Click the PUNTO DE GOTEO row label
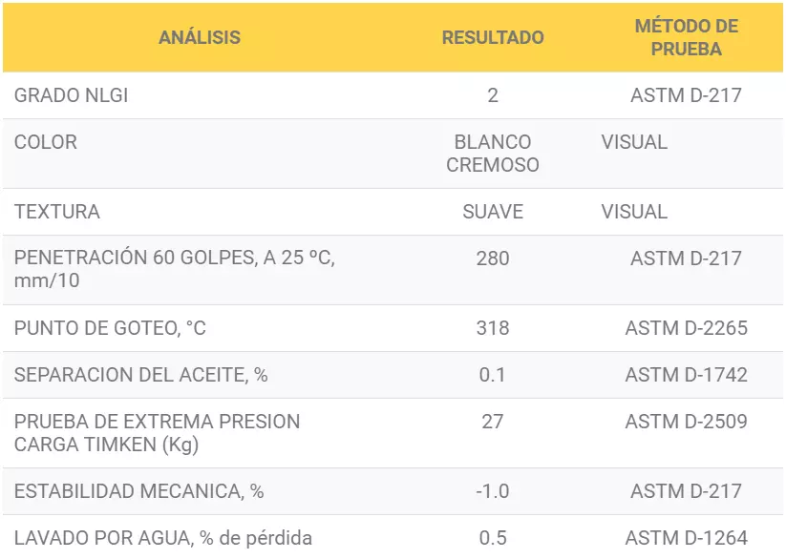The image size is (786, 559). 110,328
